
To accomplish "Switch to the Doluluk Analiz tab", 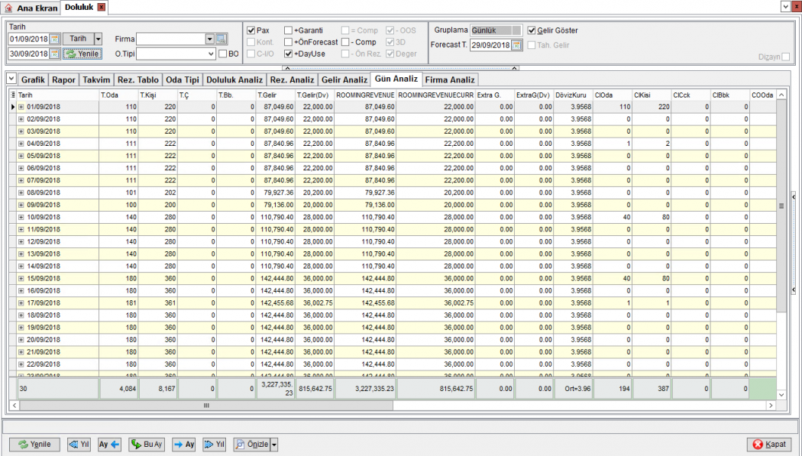I will pos(234,79).
